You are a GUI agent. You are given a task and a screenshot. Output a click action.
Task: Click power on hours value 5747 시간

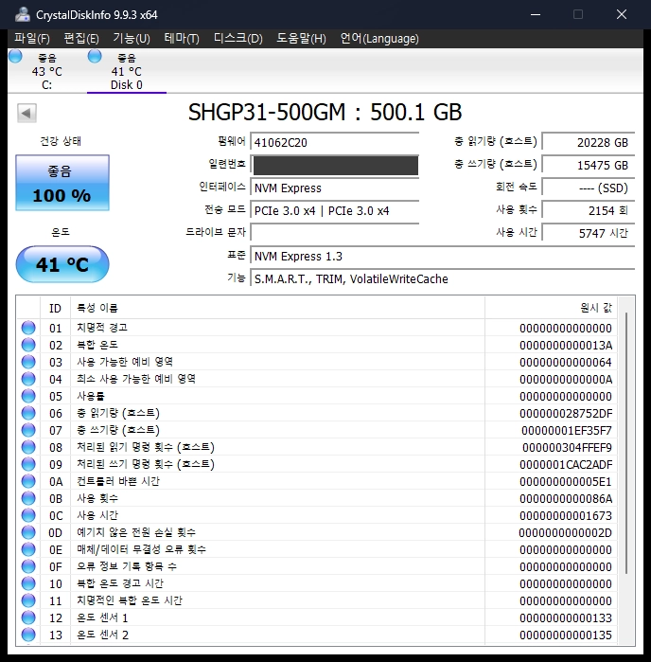(x=589, y=233)
